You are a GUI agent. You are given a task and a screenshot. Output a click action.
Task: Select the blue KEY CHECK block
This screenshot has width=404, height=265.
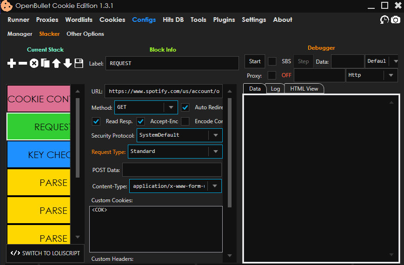click(39, 154)
